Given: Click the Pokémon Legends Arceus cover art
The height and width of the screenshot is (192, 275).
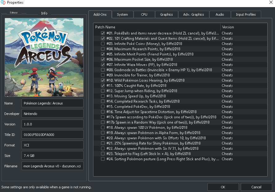Looking at the screenshot, I should pyautogui.click(x=44, y=57).
